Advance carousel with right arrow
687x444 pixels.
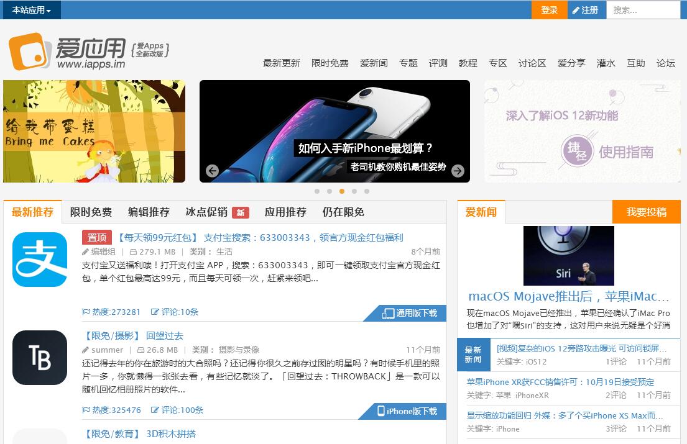pyautogui.click(x=458, y=171)
